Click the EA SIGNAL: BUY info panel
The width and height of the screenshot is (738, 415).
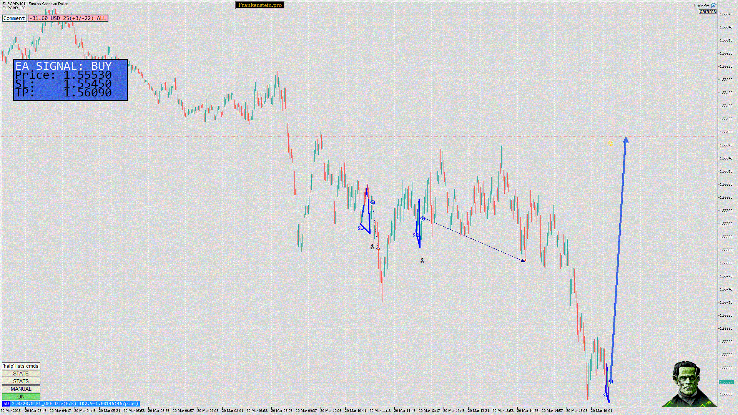[70, 80]
